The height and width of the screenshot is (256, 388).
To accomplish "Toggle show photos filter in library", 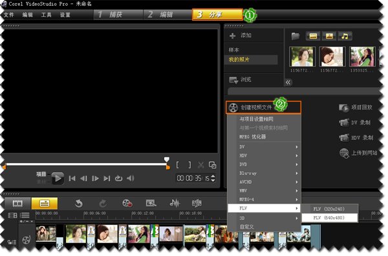I will point(329,36).
